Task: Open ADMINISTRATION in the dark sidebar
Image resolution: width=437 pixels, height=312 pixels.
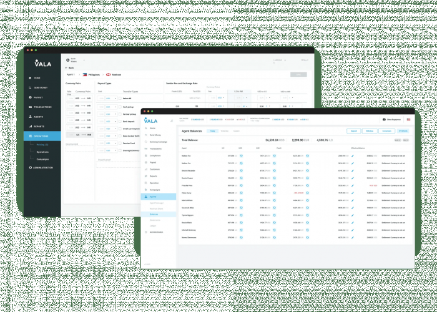Action: point(41,168)
